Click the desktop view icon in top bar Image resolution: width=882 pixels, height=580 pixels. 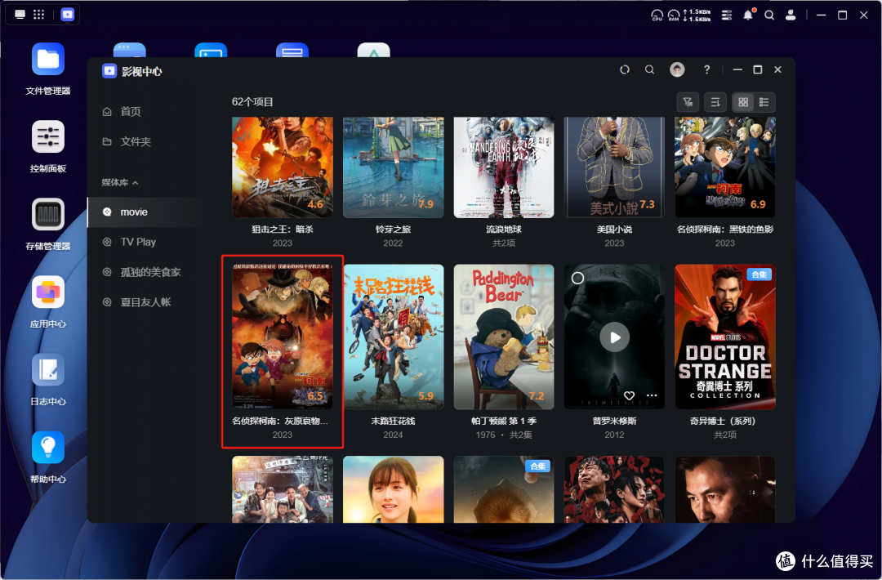tap(20, 14)
